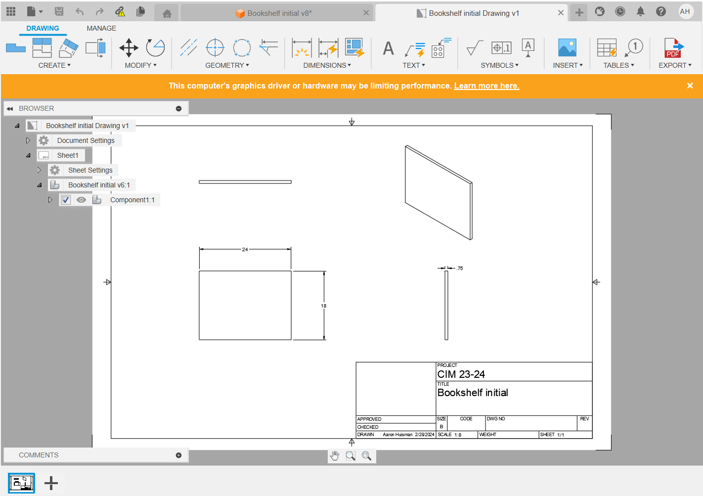Click the copy documents icon in top bar
The height and width of the screenshot is (496, 703).
140,11
